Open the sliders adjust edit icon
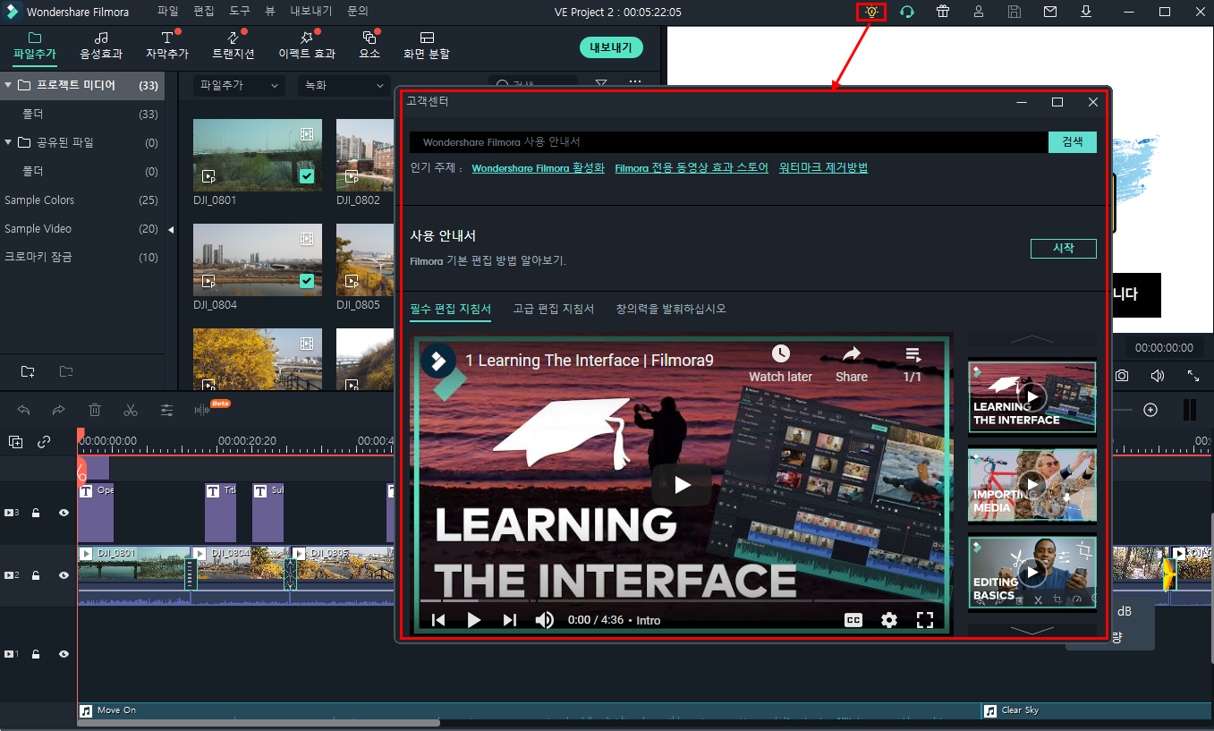 (x=167, y=410)
